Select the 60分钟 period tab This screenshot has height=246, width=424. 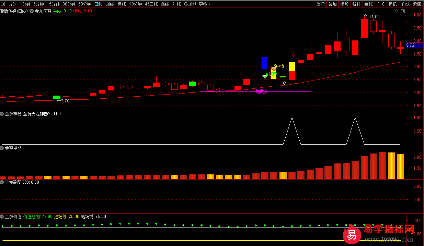pos(85,4)
